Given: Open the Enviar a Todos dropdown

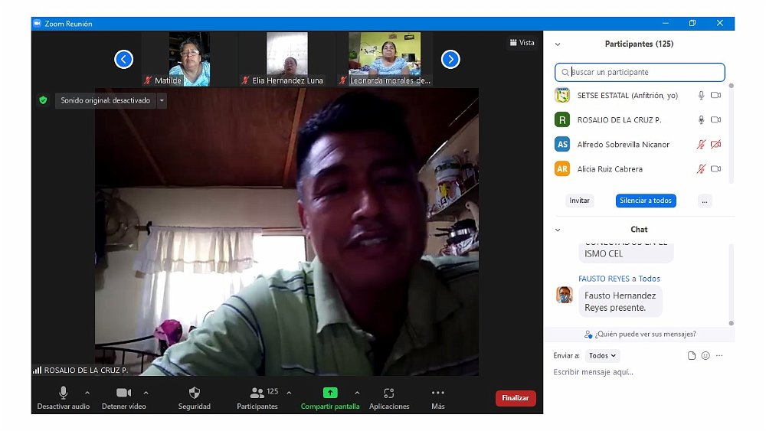Looking at the screenshot, I should [x=603, y=356].
